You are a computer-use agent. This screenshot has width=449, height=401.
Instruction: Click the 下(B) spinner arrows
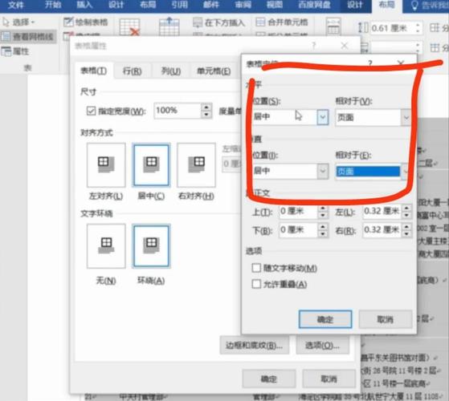click(323, 230)
